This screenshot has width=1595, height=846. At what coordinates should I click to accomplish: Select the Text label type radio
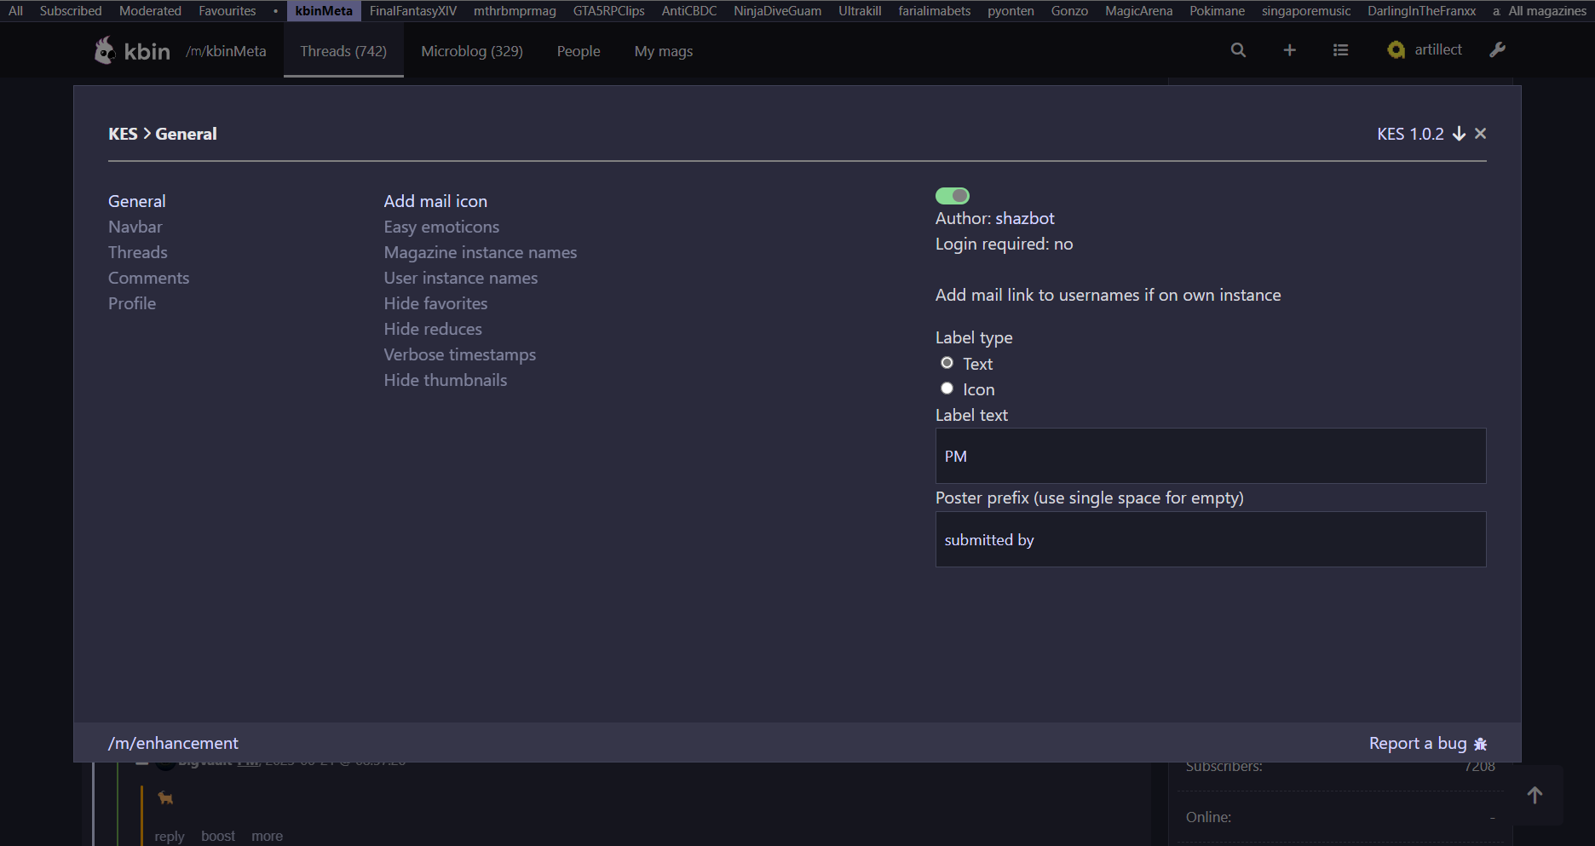pos(947,363)
